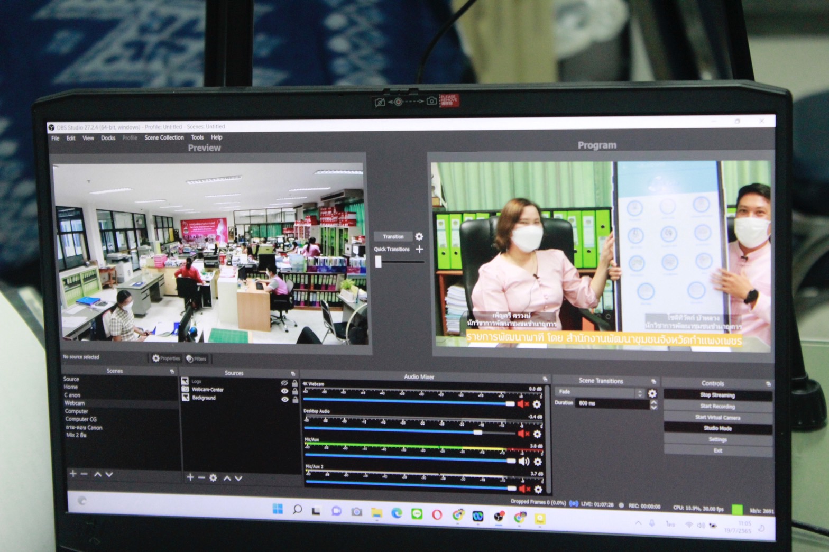This screenshot has height=552, width=829.
Task: Pop out the Sources dock
Action: (292, 374)
